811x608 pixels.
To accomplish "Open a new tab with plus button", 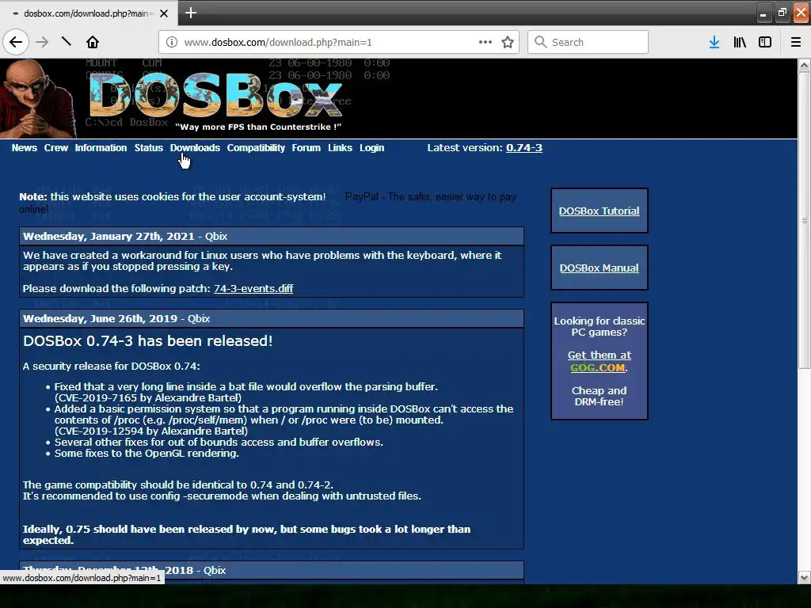I will click(191, 13).
